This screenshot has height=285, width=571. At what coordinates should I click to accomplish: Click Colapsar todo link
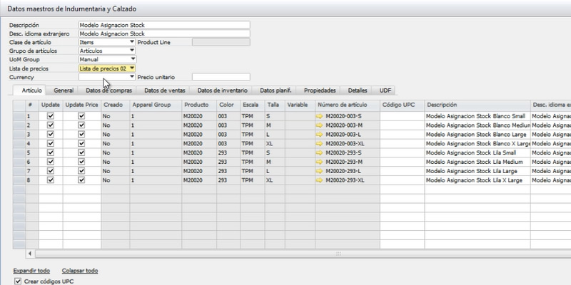point(80,271)
